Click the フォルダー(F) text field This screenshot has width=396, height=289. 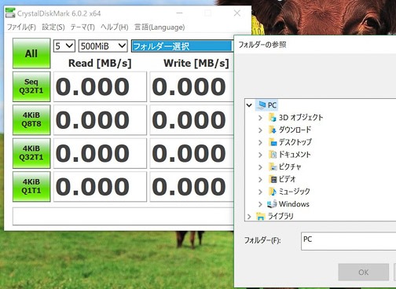348,241
